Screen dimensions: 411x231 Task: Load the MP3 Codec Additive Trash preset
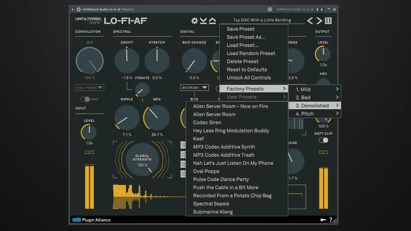coord(237,155)
